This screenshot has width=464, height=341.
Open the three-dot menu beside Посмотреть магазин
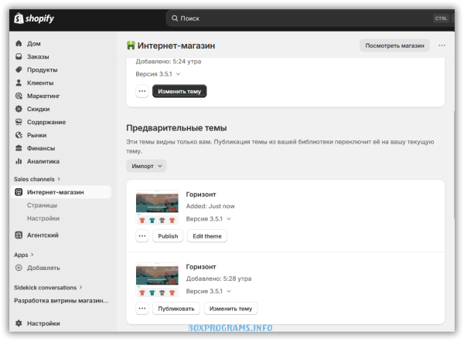442,46
